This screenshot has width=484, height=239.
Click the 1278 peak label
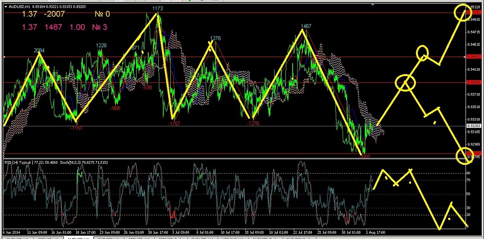point(216,38)
